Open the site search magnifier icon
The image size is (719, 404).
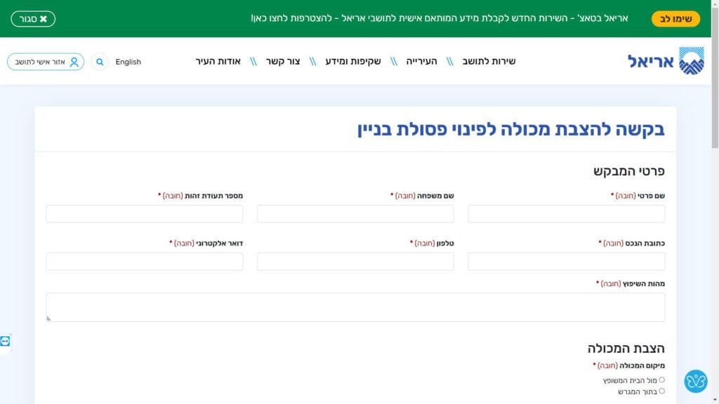[100, 62]
